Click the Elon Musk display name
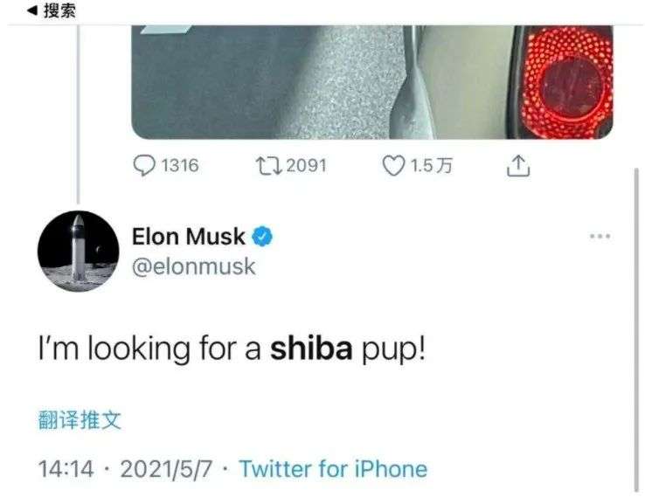This screenshot has height=497, width=645. (189, 236)
